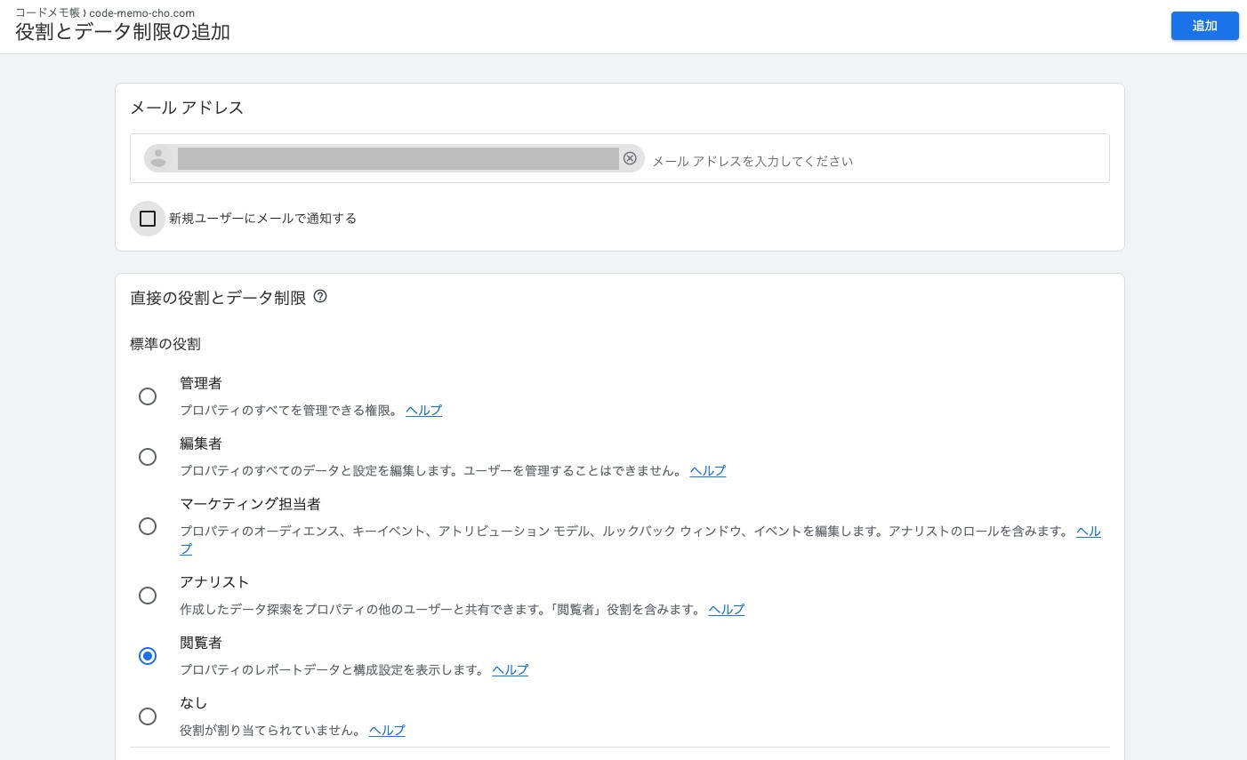The image size is (1247, 760).
Task: Click the アナリスト role label
Action: (214, 582)
